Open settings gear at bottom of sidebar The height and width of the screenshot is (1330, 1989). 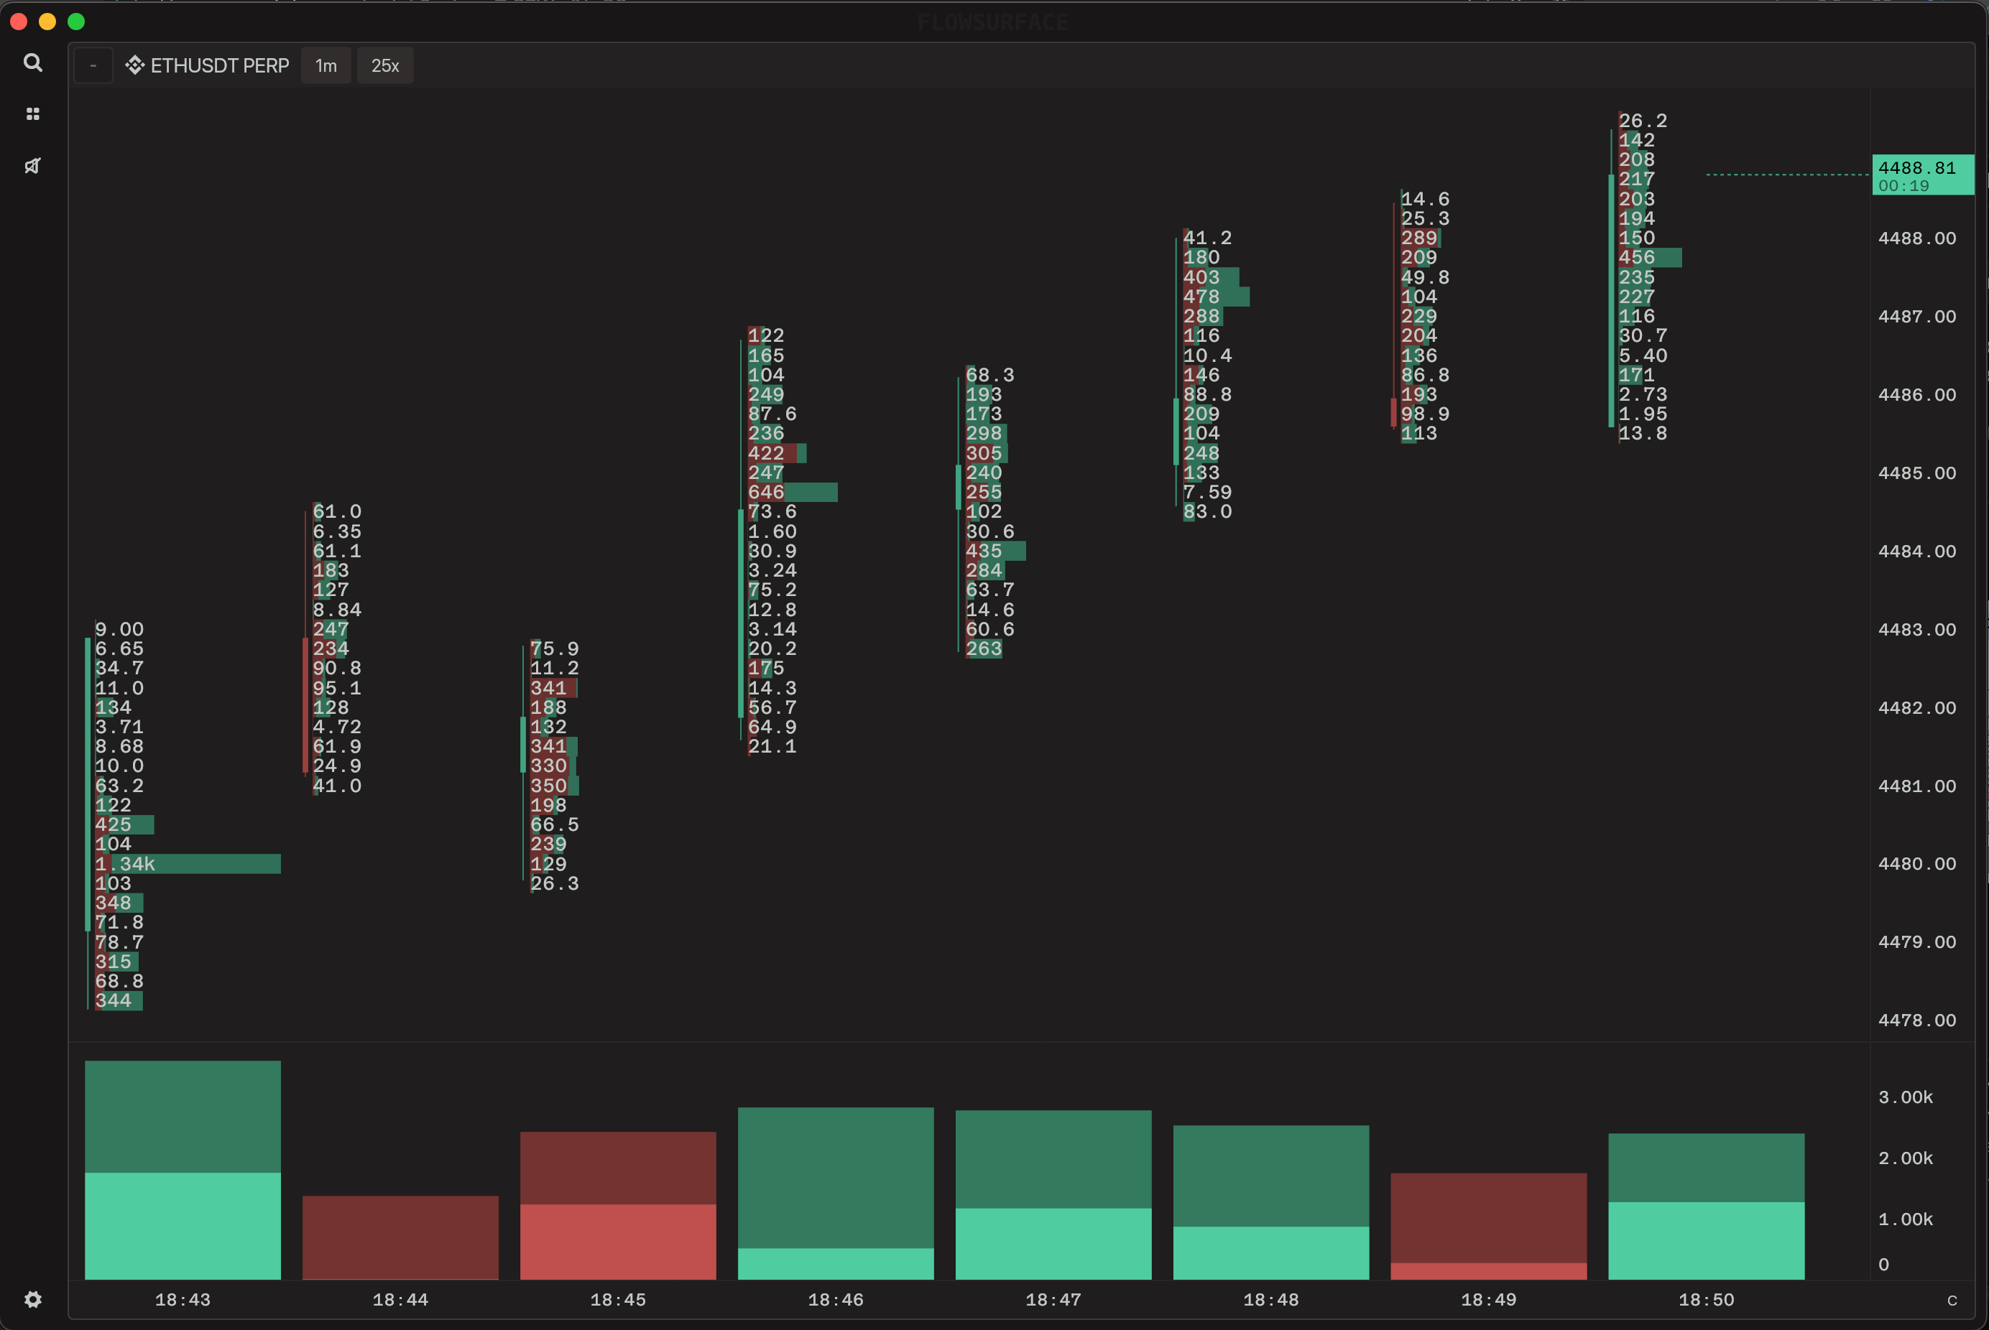[33, 1299]
